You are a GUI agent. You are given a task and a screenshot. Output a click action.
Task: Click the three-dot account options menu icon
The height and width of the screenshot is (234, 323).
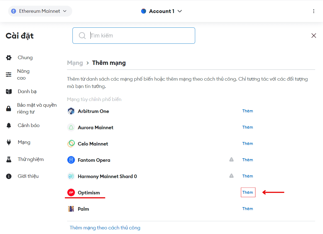tap(313, 11)
